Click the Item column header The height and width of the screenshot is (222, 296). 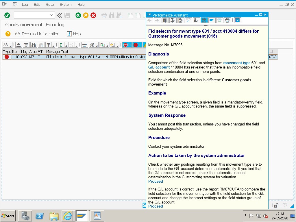pyautogui.click(x=16, y=51)
